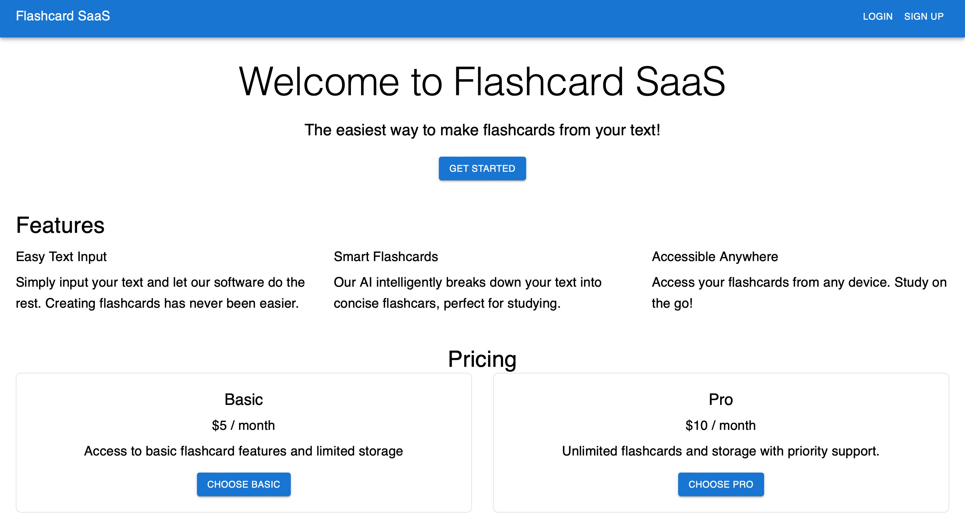Click the Basic plan description text
This screenshot has height=532, width=965.
(244, 451)
